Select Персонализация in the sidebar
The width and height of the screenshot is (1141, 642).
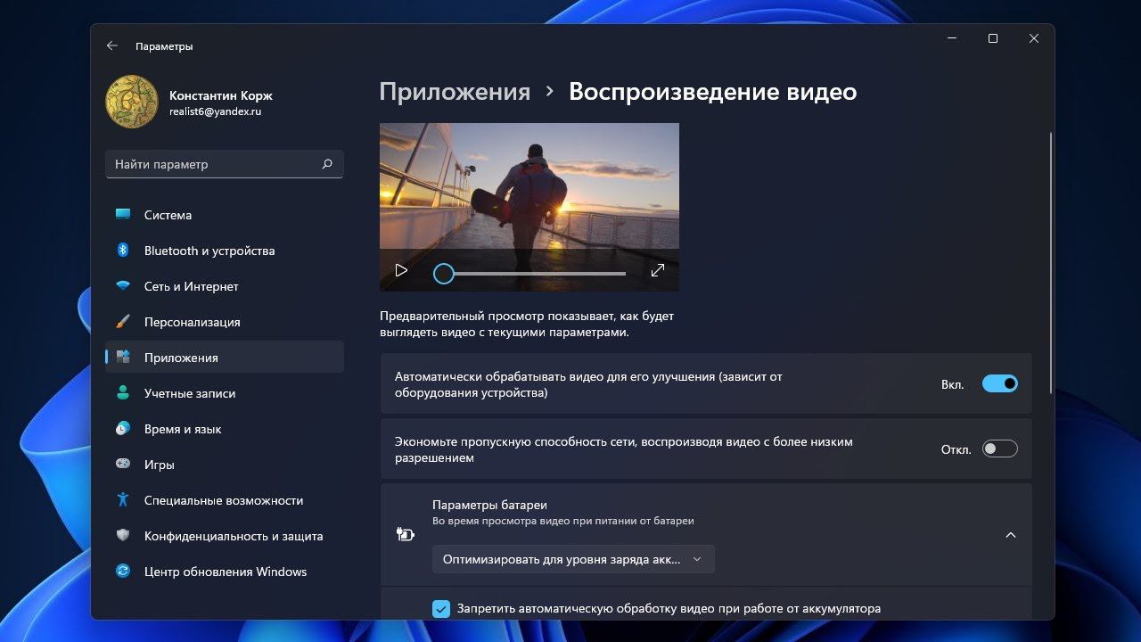pos(225,322)
